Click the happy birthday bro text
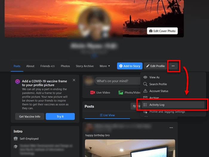 [x=97, y=135]
